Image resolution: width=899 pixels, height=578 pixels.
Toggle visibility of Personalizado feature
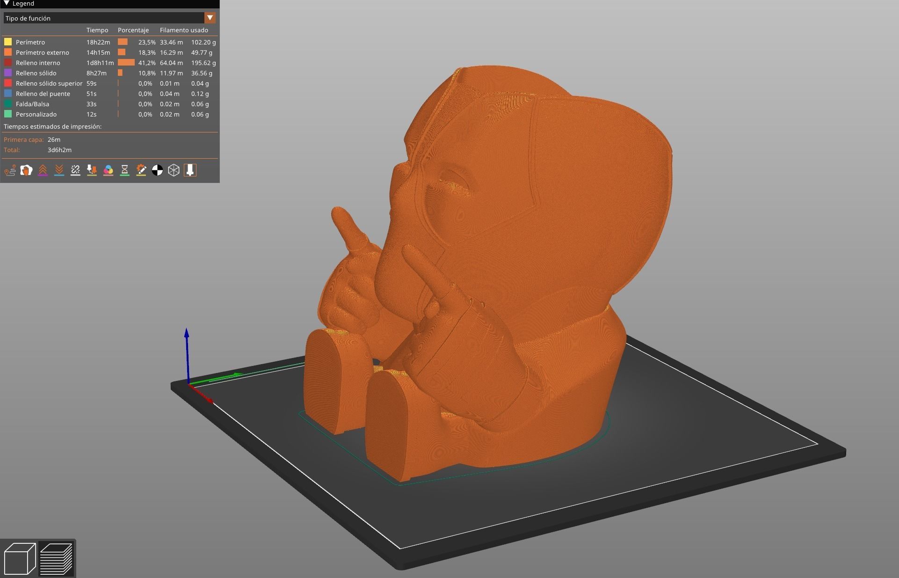(110, 114)
